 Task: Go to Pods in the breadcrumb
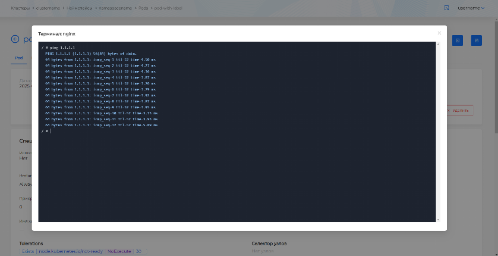click(x=143, y=8)
